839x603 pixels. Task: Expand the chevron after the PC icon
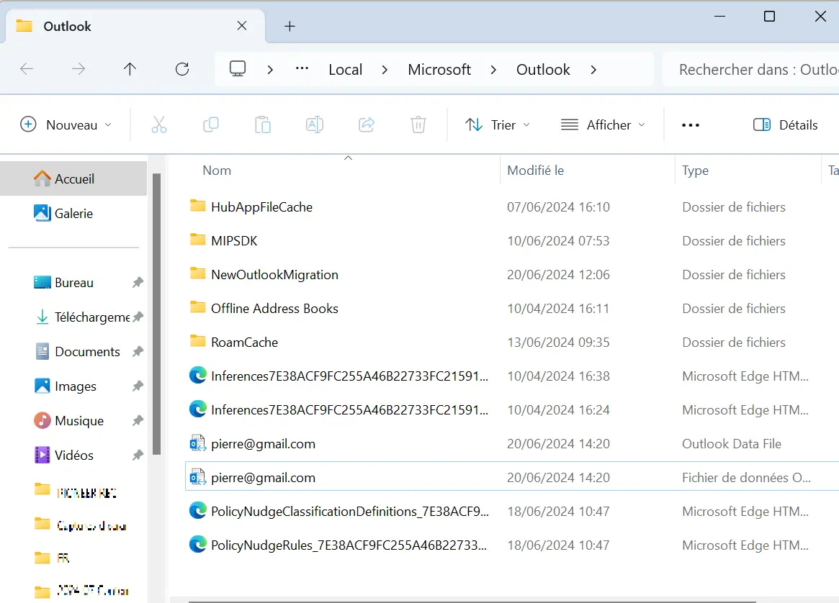270,70
